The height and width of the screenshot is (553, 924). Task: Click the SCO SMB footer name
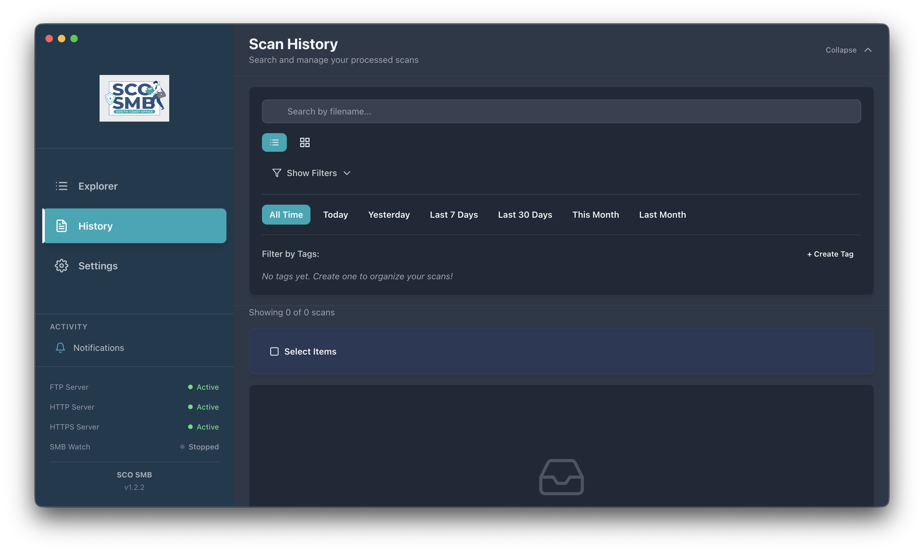[134, 475]
